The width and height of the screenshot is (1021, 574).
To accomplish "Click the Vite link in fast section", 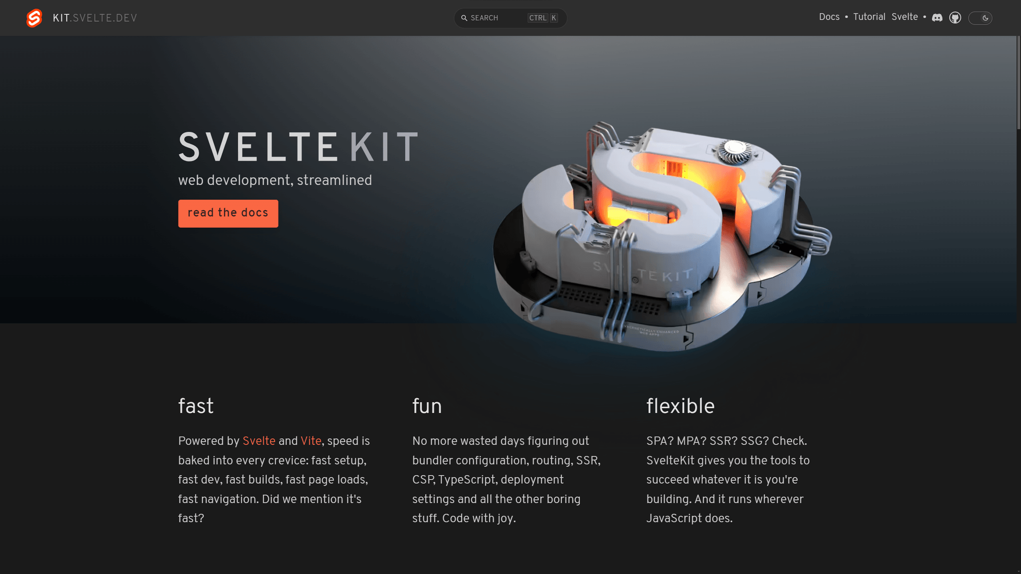I will tap(311, 441).
